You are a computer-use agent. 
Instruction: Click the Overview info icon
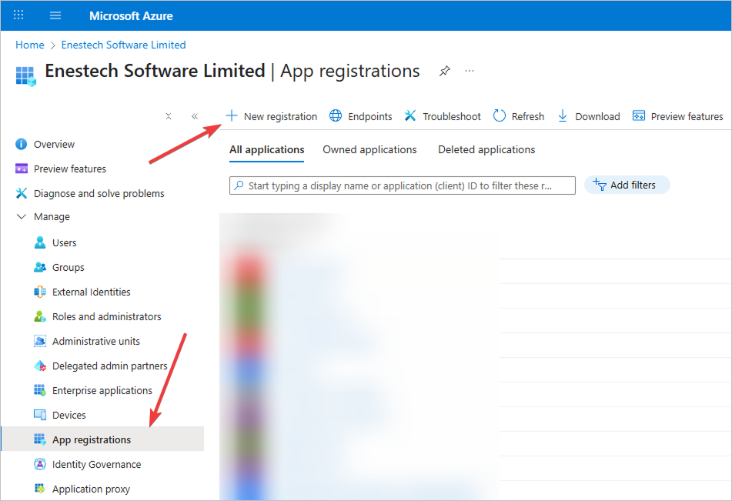[x=22, y=144]
